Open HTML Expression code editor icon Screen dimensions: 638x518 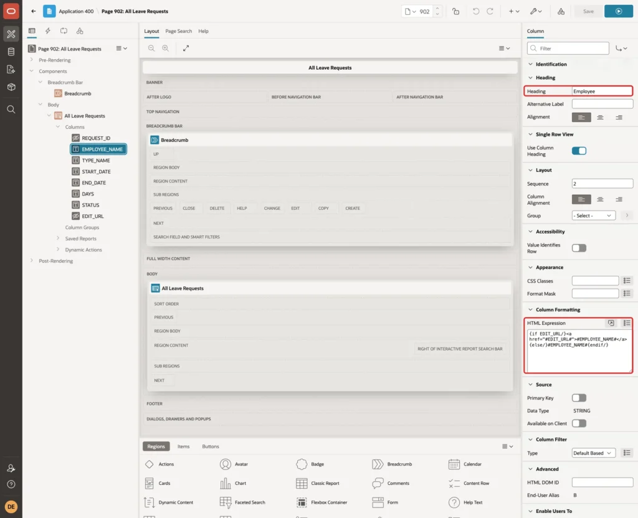coord(611,323)
